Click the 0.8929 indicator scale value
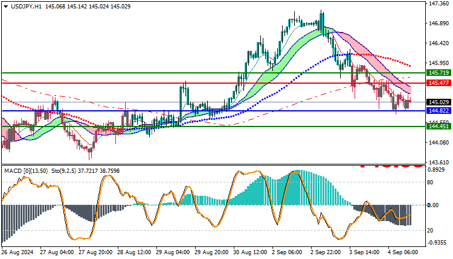This screenshot has width=453, height=259. pos(436,170)
